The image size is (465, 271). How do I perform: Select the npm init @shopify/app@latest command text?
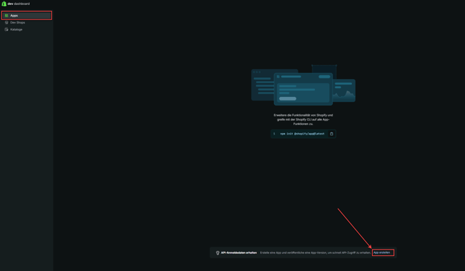coord(302,134)
